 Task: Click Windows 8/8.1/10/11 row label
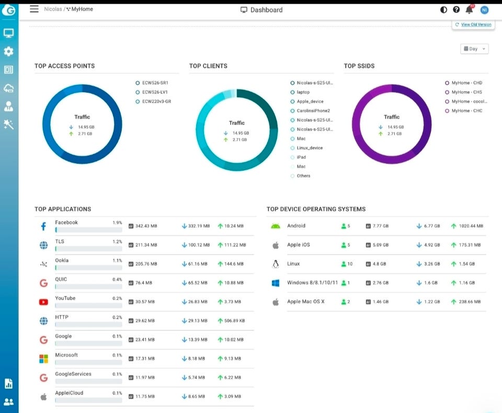pyautogui.click(x=312, y=283)
